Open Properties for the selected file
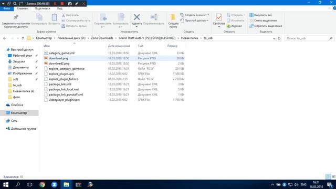336x189 pixels. 219,20
